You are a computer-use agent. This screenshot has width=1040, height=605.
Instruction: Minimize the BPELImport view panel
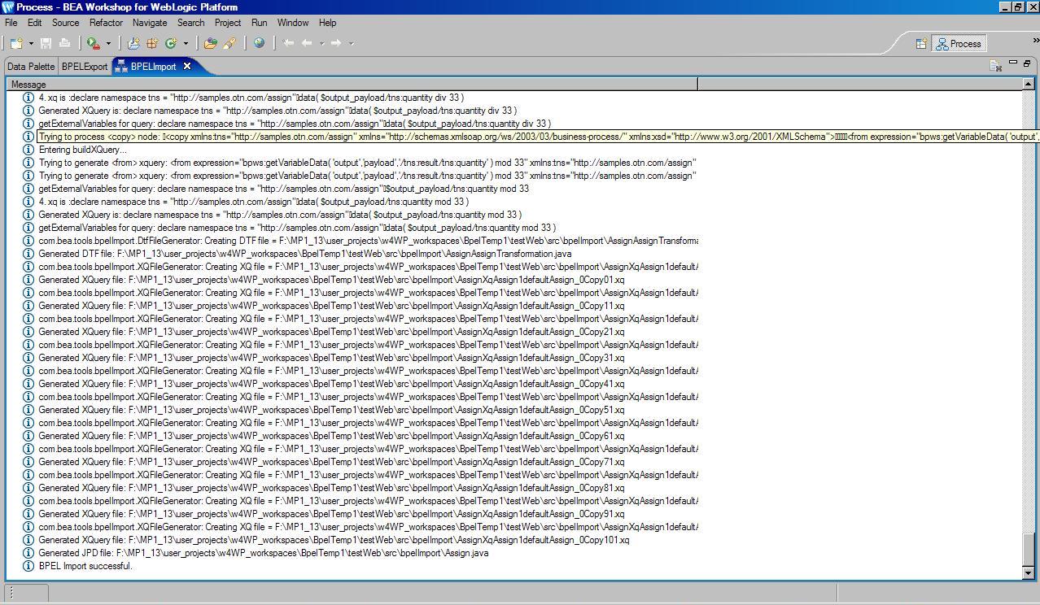coord(1013,63)
